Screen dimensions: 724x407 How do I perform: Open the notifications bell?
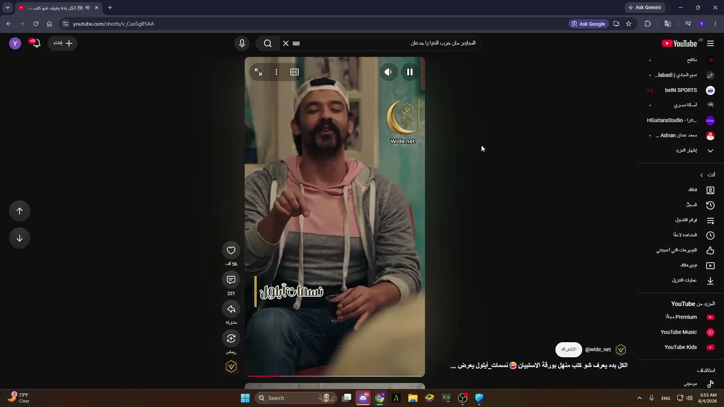(36, 43)
